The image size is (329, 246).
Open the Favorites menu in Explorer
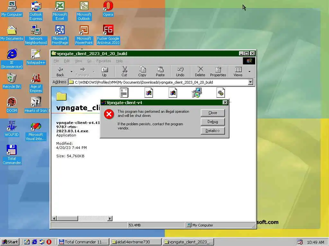(104, 61)
